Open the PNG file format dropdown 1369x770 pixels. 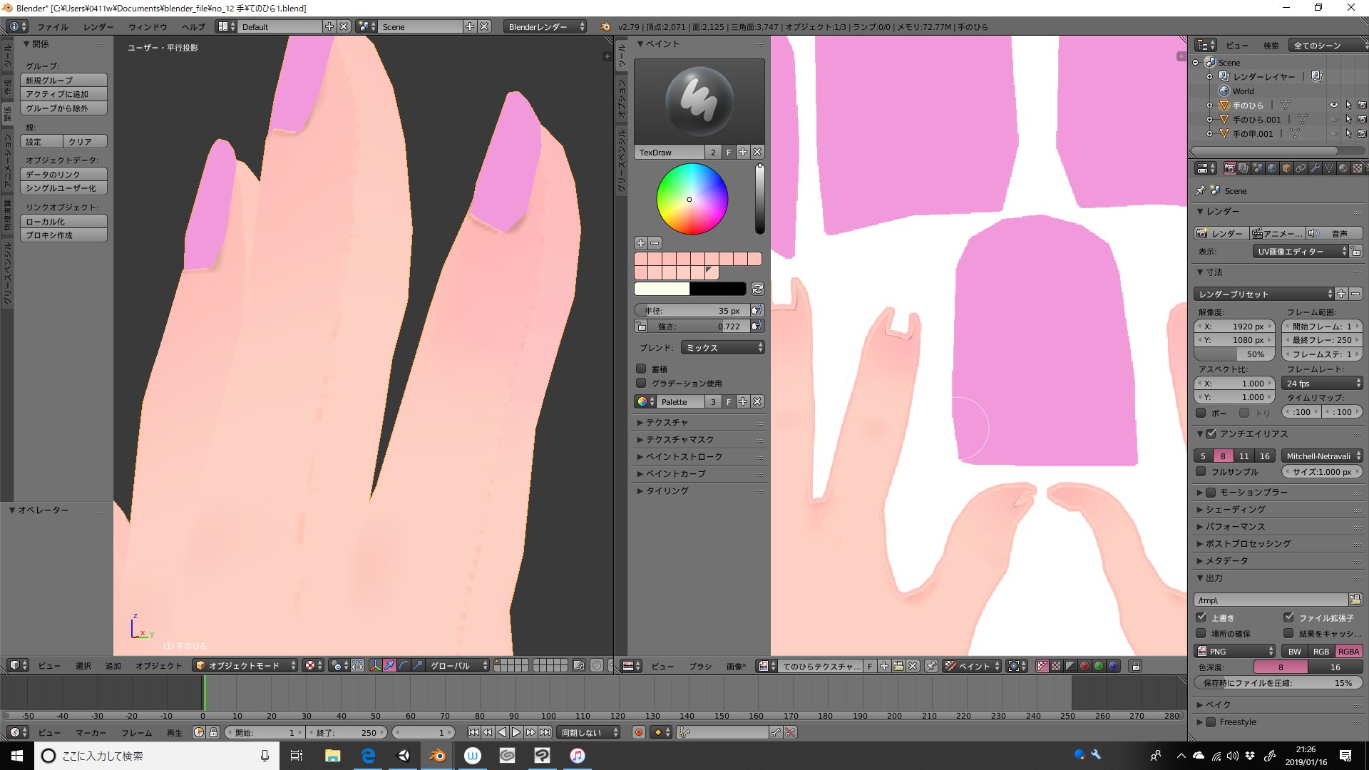tap(1235, 651)
